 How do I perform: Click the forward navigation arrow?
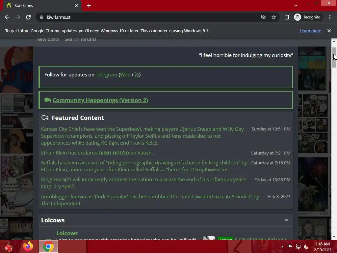point(18,17)
